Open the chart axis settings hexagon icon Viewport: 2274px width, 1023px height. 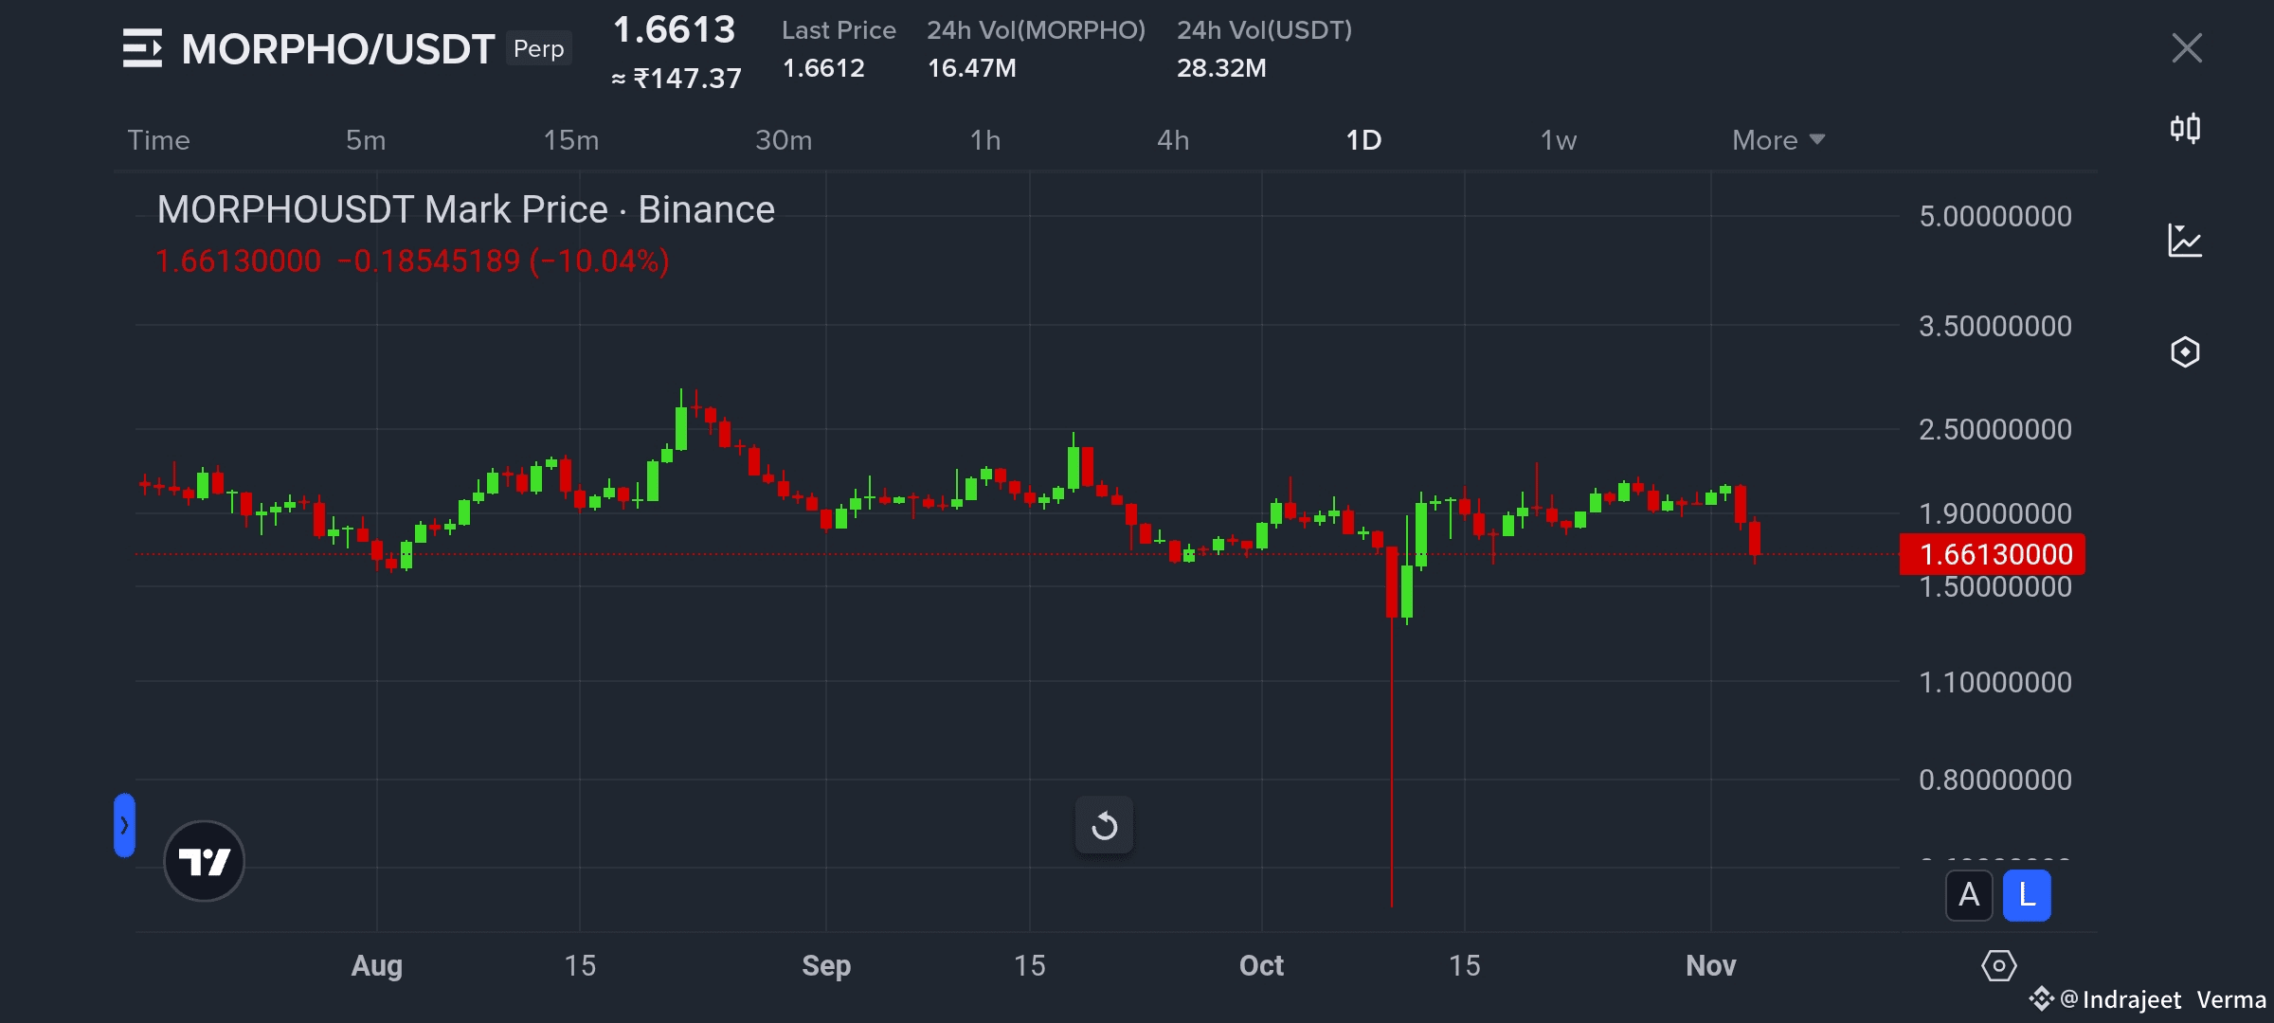1998,966
